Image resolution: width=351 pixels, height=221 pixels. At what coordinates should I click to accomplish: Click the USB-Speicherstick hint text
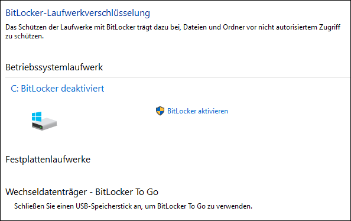(x=133, y=206)
